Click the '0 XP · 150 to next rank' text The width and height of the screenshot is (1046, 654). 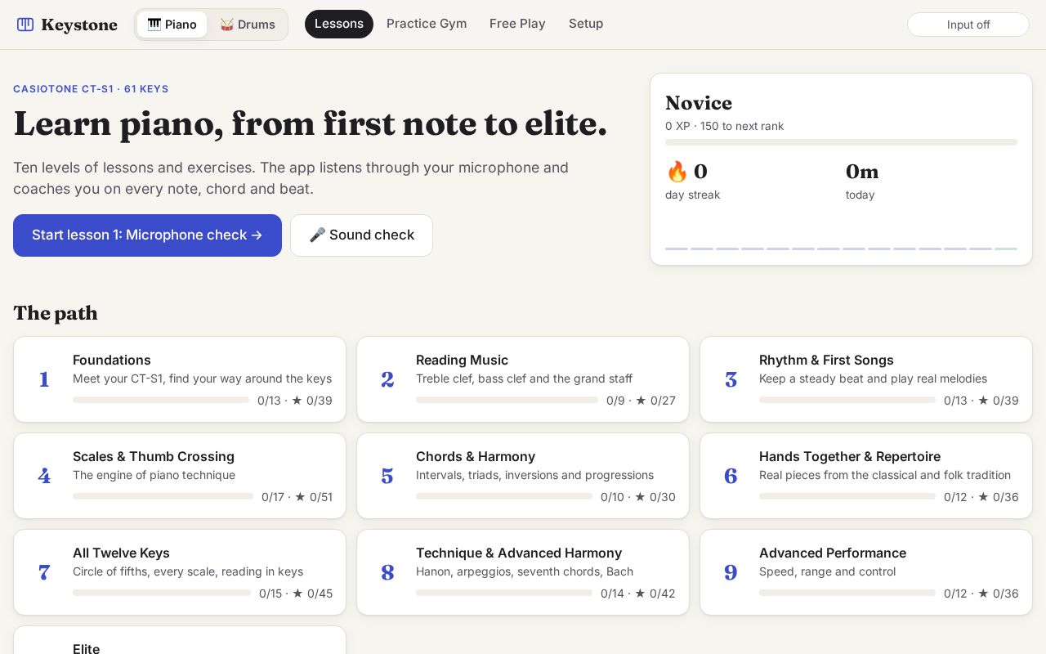coord(725,126)
